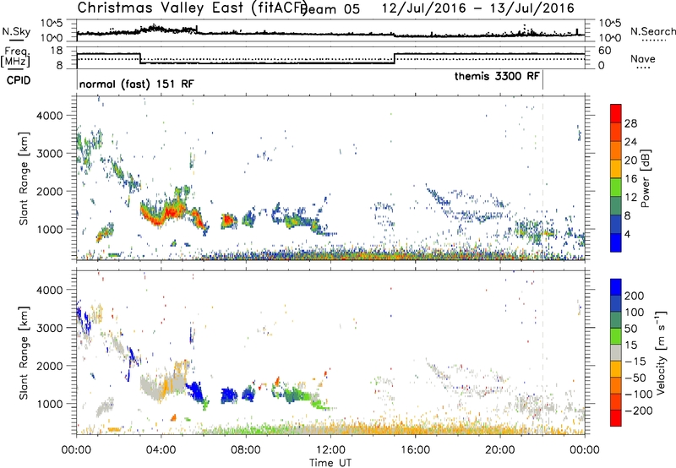Click the 'N.Sky' axis label
Viewport: 676px width, 468px height.
click(16, 31)
